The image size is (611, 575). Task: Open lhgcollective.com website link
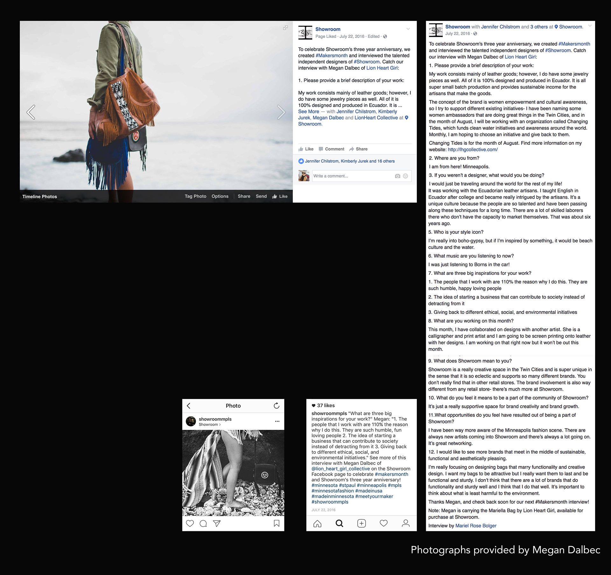tap(473, 150)
